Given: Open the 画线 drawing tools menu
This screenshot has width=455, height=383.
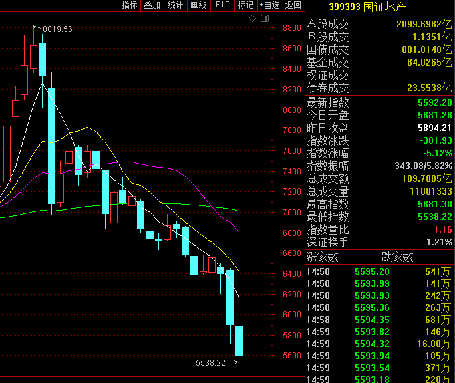Looking at the screenshot, I should pos(199,5).
